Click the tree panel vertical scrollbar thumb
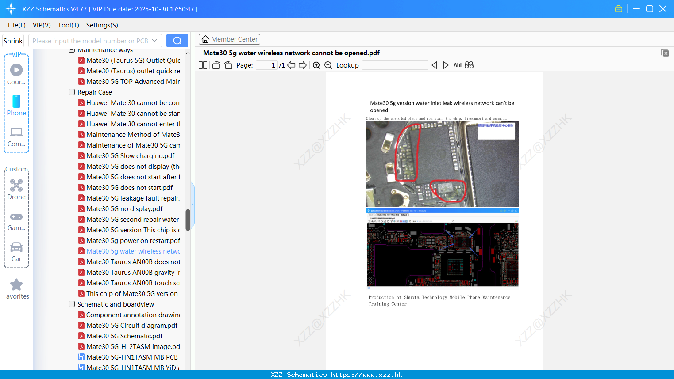 (x=188, y=220)
